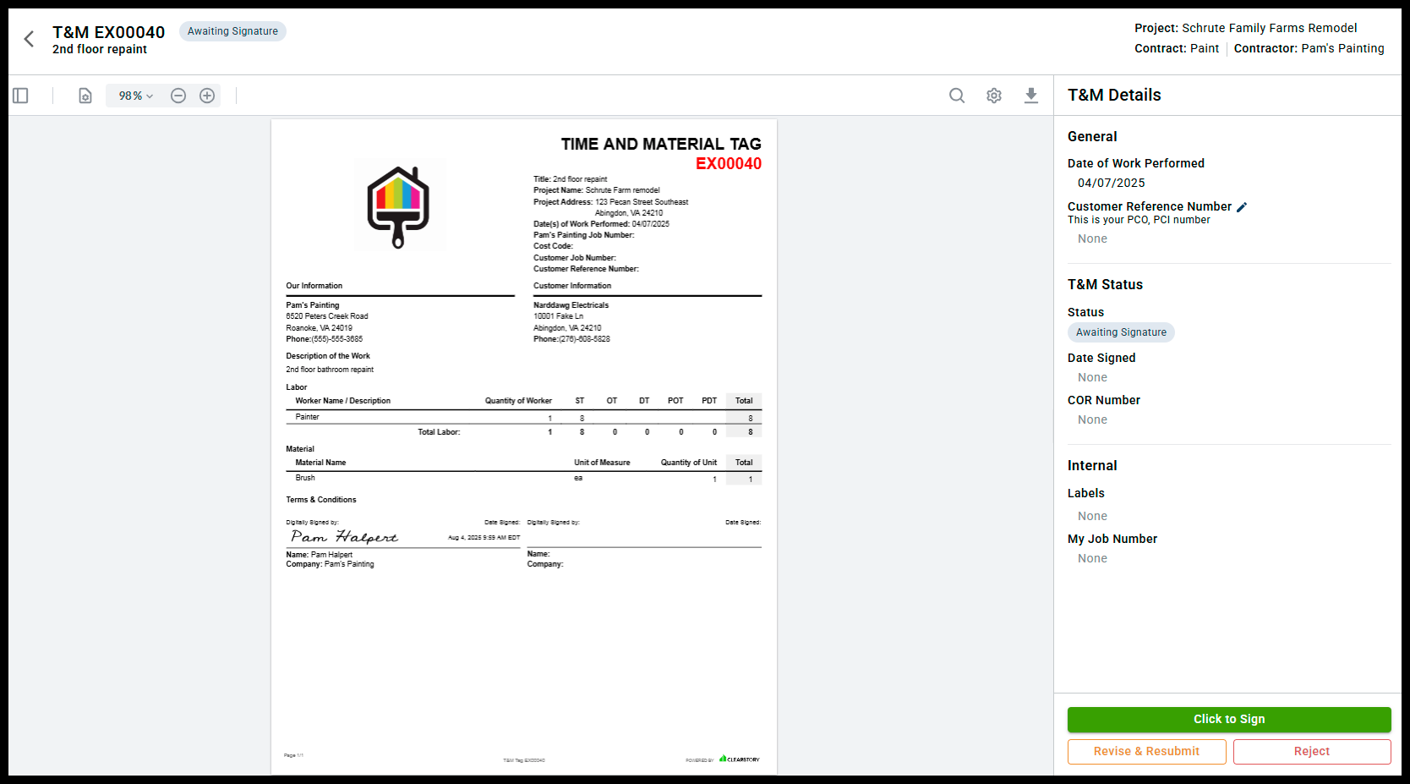Zoom in with the plus icon
The width and height of the screenshot is (1410, 784).
click(207, 96)
